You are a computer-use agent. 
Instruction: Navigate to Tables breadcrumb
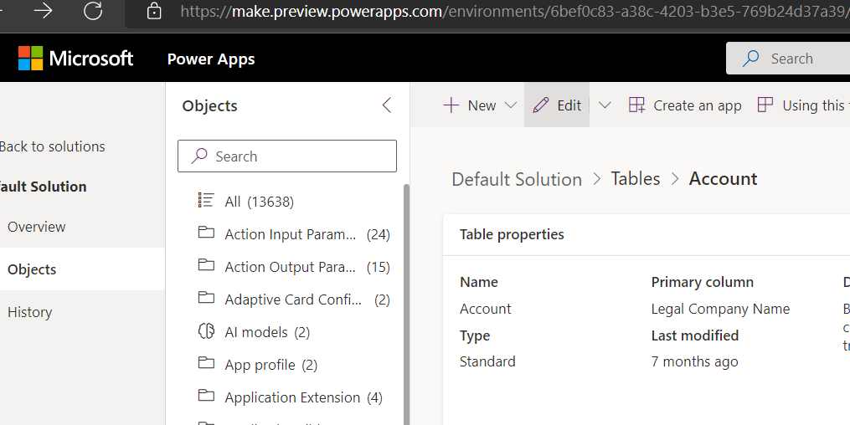point(636,179)
